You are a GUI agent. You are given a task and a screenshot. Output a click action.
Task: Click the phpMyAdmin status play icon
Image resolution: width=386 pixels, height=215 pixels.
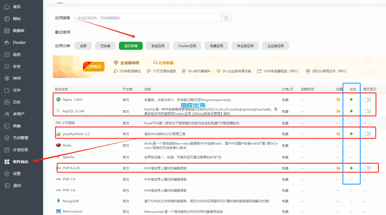[351, 134]
